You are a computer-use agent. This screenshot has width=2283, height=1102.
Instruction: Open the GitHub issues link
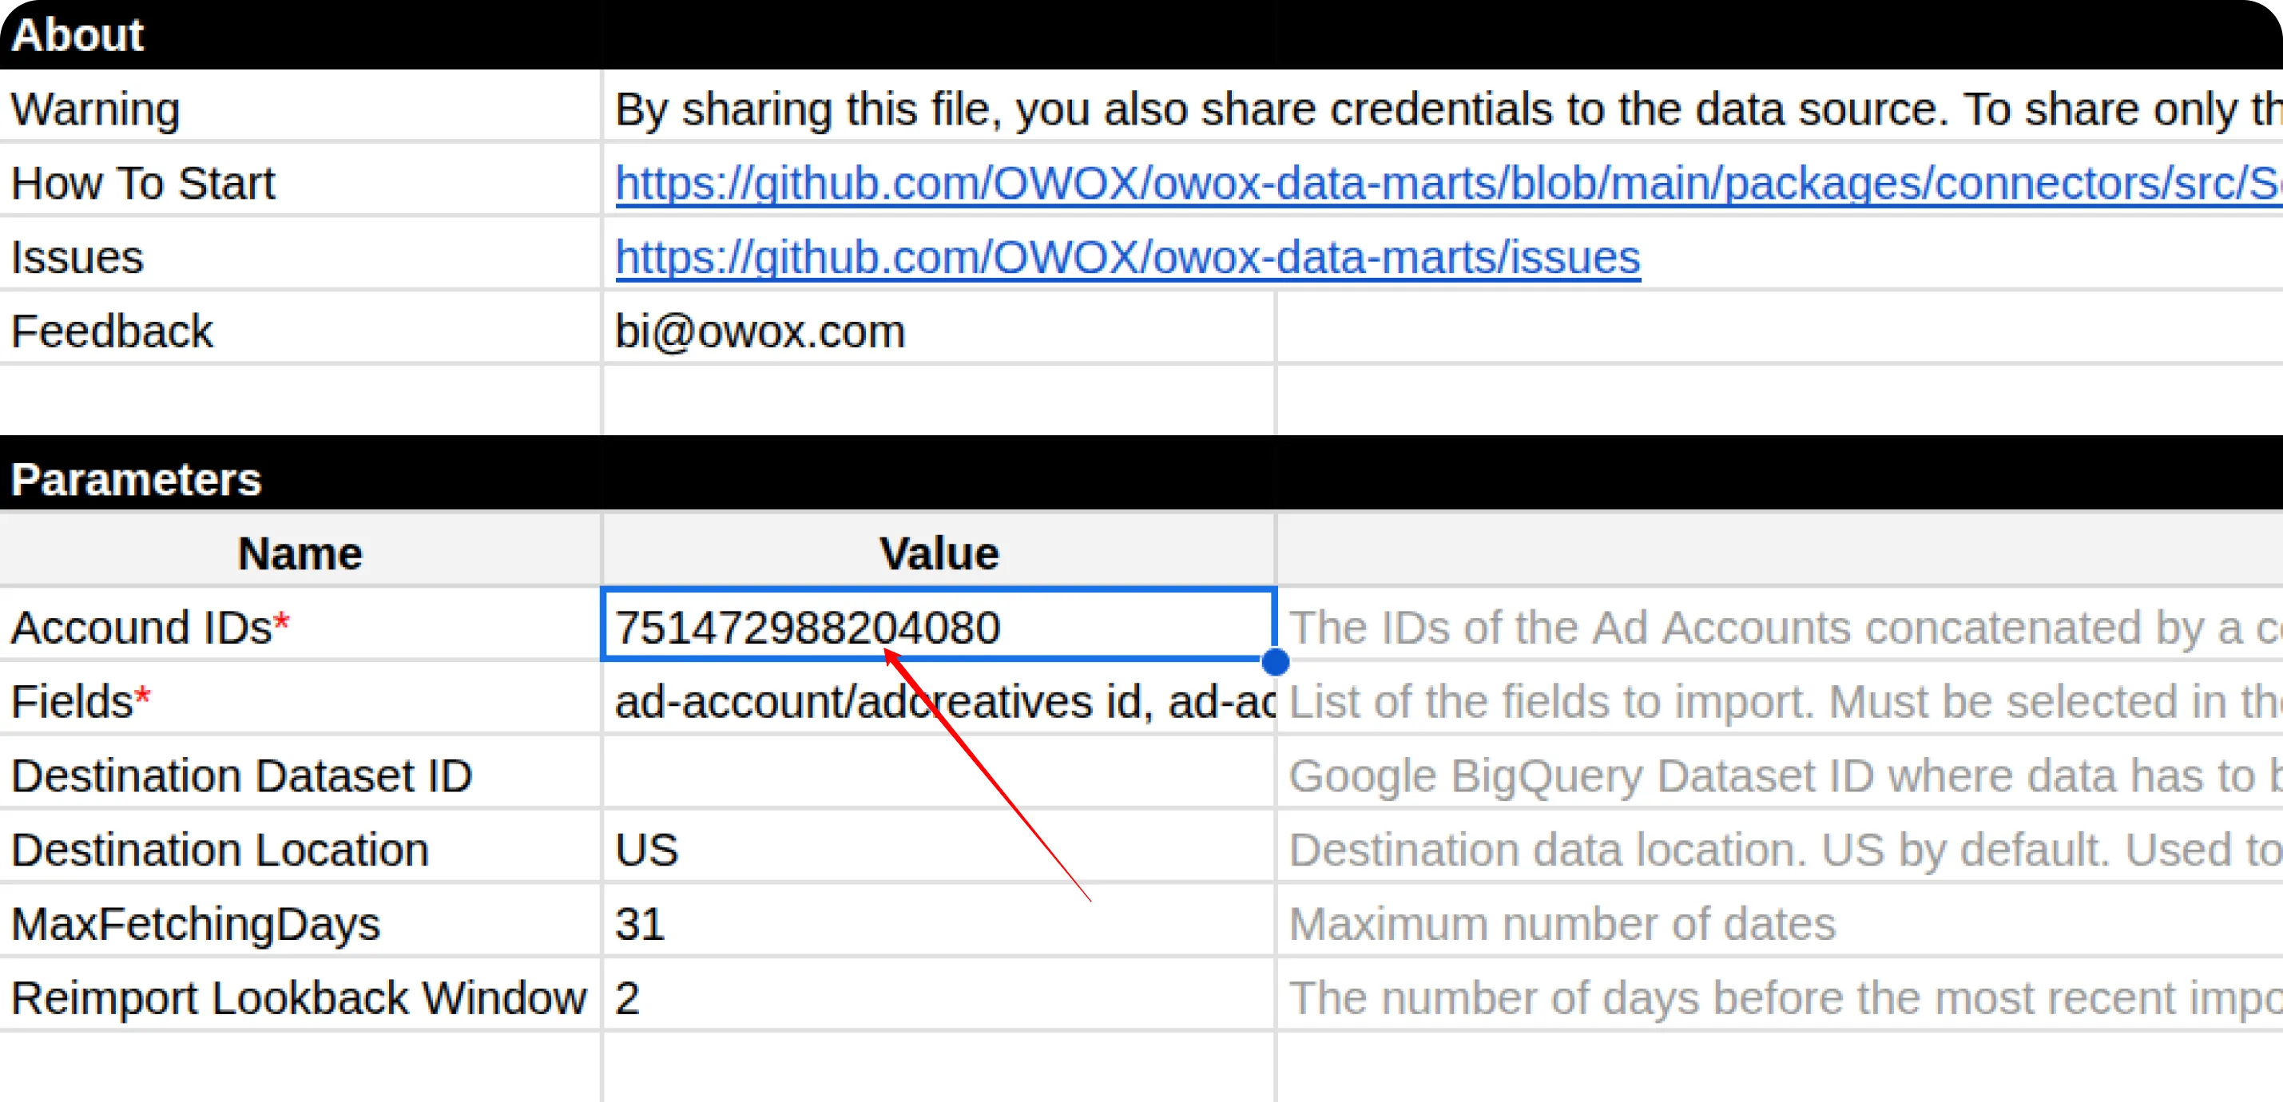point(1127,258)
